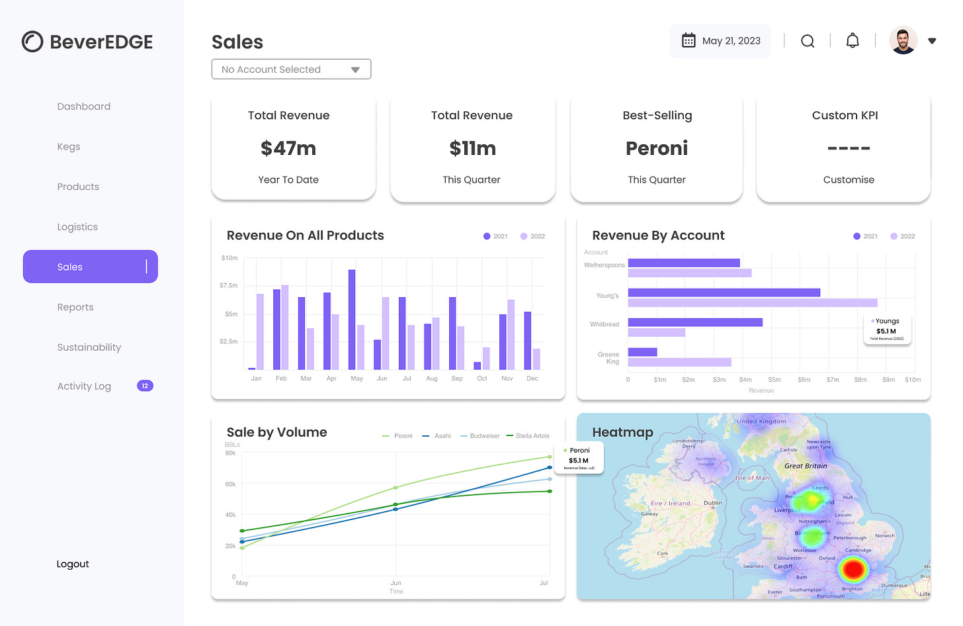This screenshot has width=963, height=626.
Task: Click the Dublin label on the map
Action: tap(712, 503)
